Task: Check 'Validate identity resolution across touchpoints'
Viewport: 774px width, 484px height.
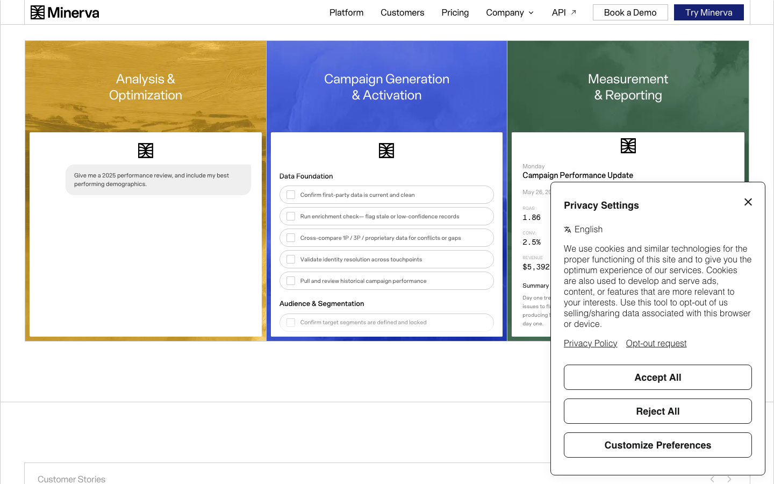Action: click(x=291, y=259)
